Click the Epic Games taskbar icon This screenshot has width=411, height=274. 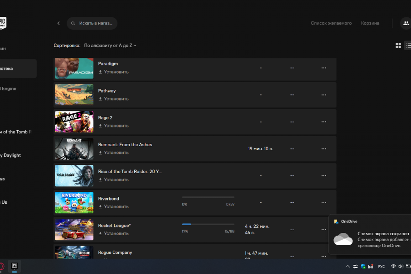point(15,266)
